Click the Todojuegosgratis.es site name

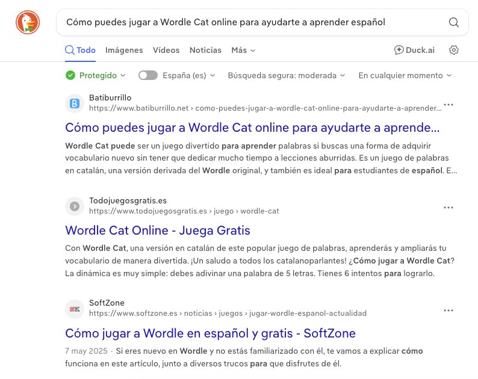tap(128, 200)
